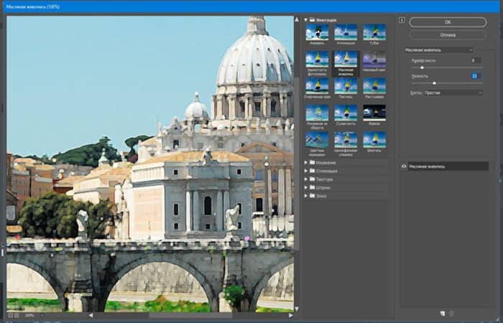Viewport: 503px width, 323px height.
Task: Click the preview horizontal scrollbar thumb
Action: [x=190, y=316]
